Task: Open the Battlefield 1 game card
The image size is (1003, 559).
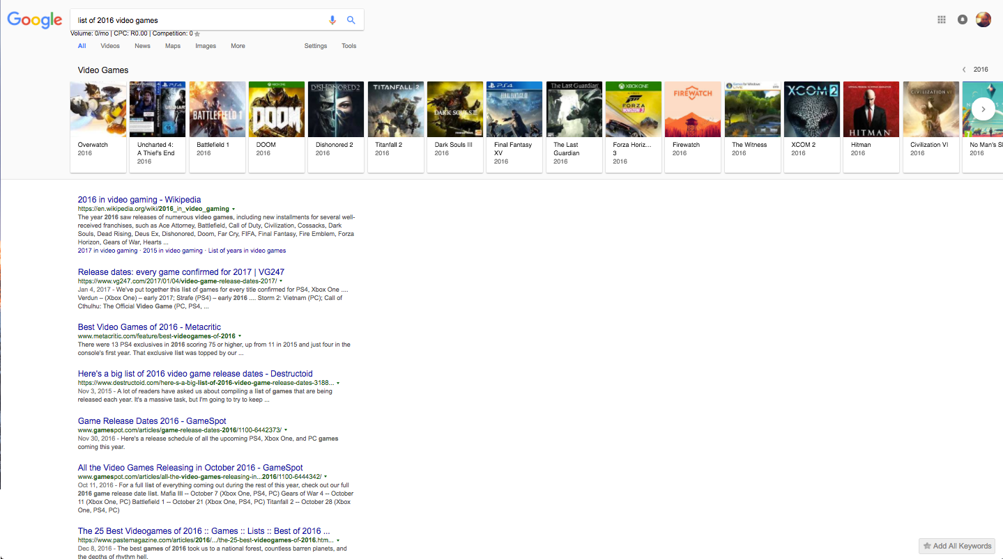Action: click(217, 127)
